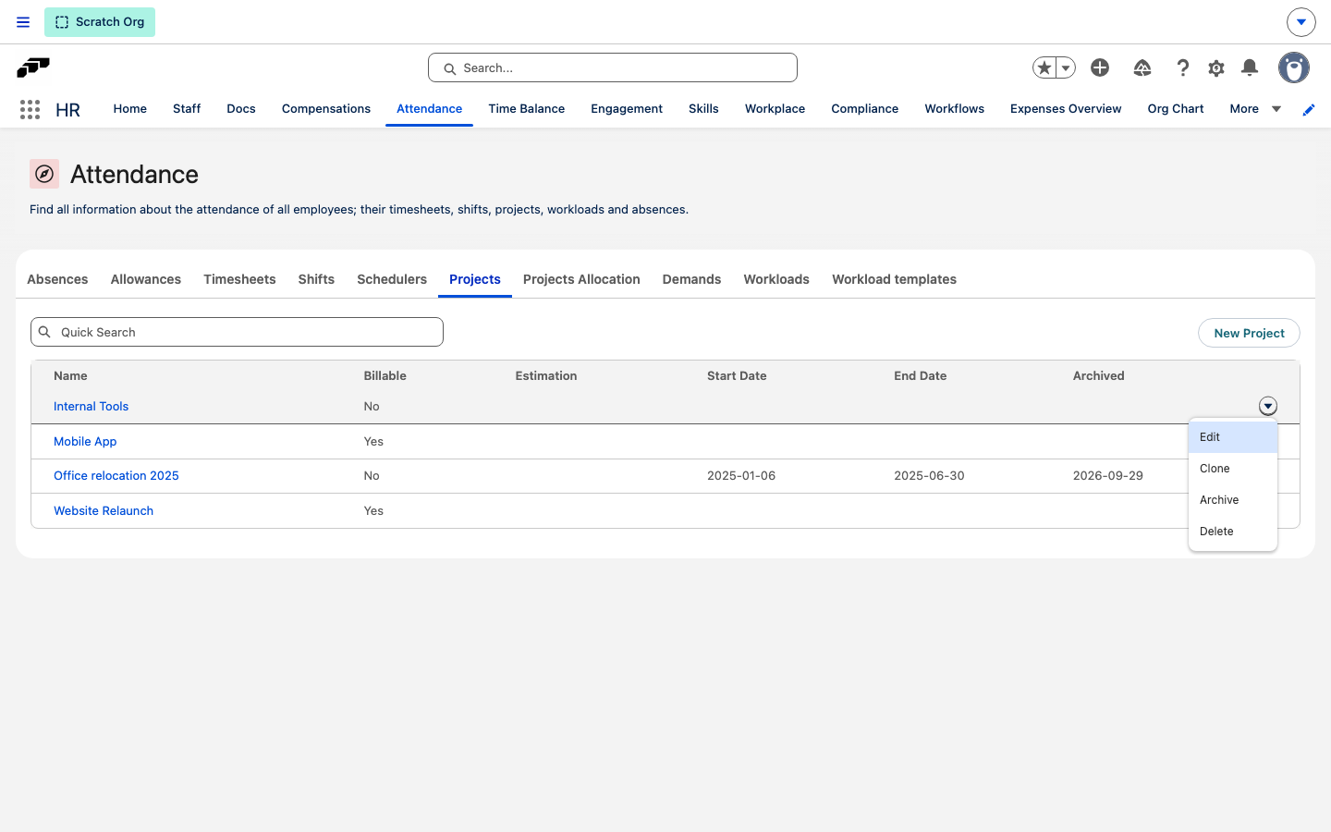Navigate to Time Balance in the nav bar

point(527,109)
